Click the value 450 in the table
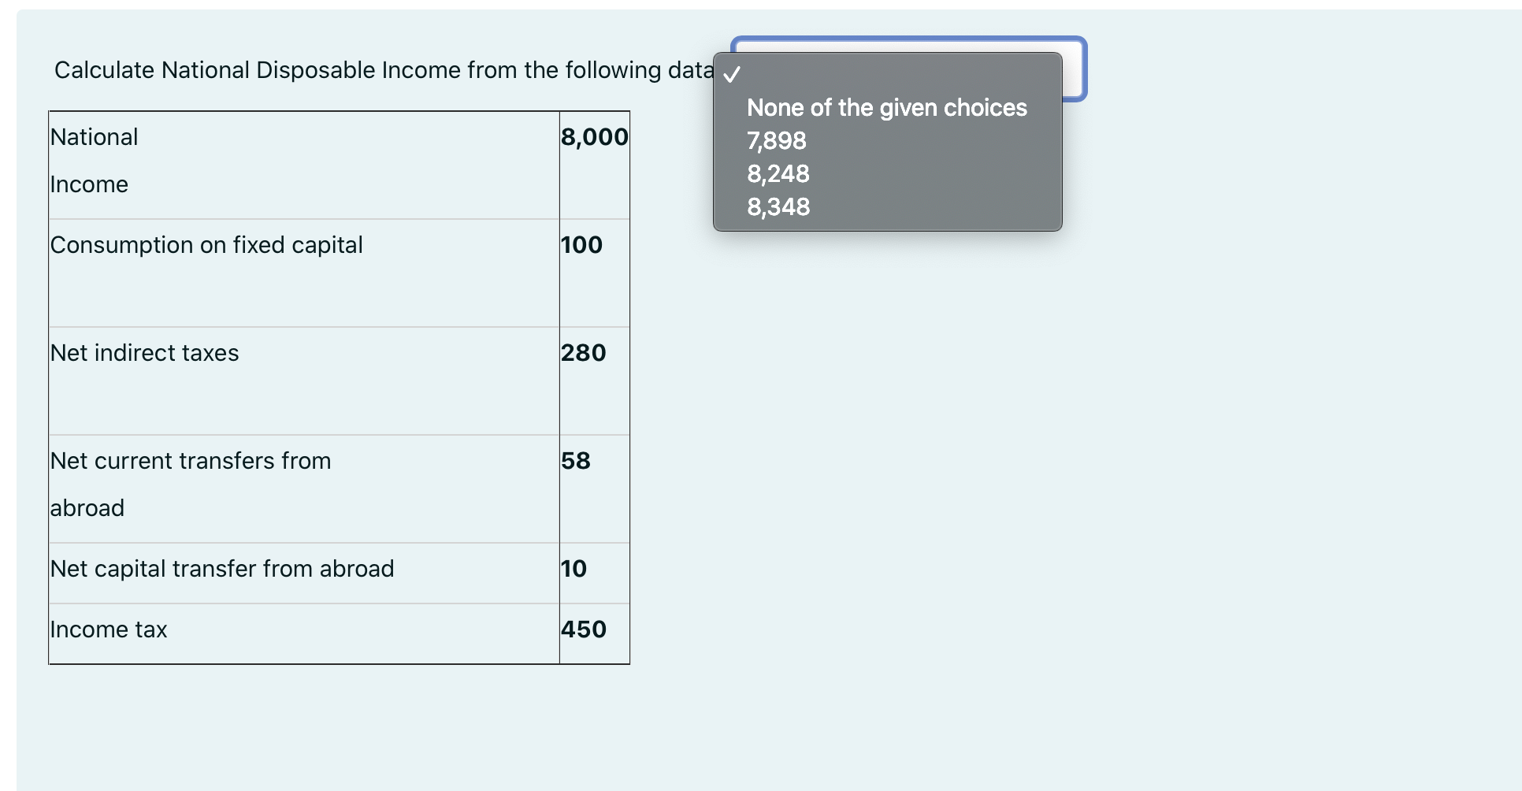The width and height of the screenshot is (1522, 791). click(584, 629)
